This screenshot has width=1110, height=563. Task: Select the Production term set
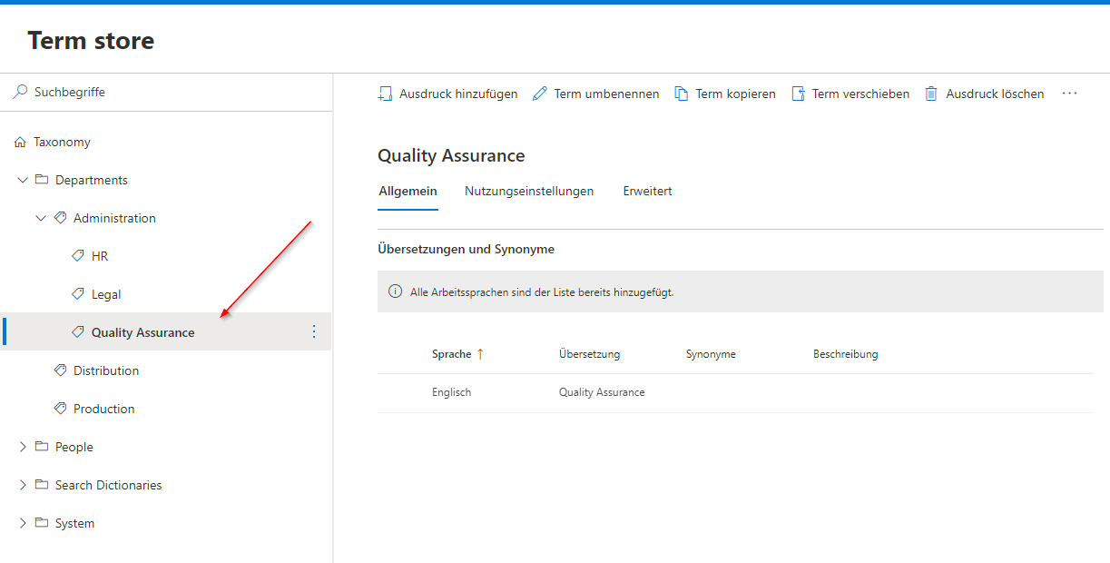pos(103,410)
